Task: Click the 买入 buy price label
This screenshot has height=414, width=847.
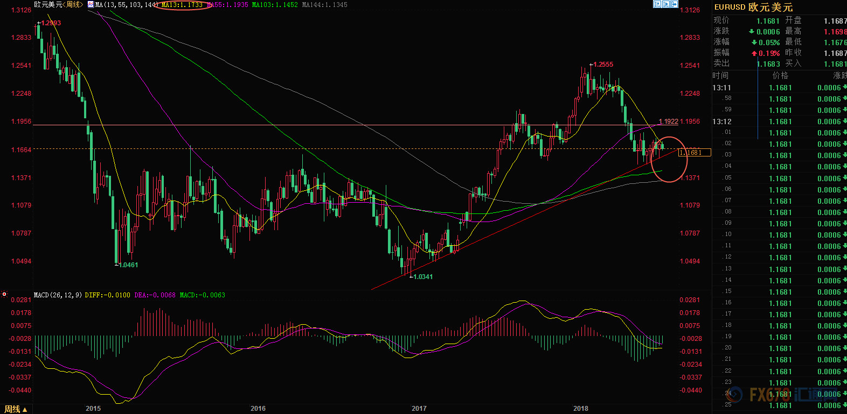Action: coord(793,63)
